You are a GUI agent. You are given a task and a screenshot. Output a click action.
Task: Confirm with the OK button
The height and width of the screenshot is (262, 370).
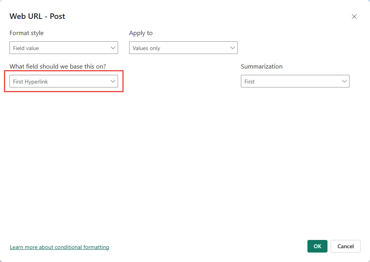coord(317,246)
